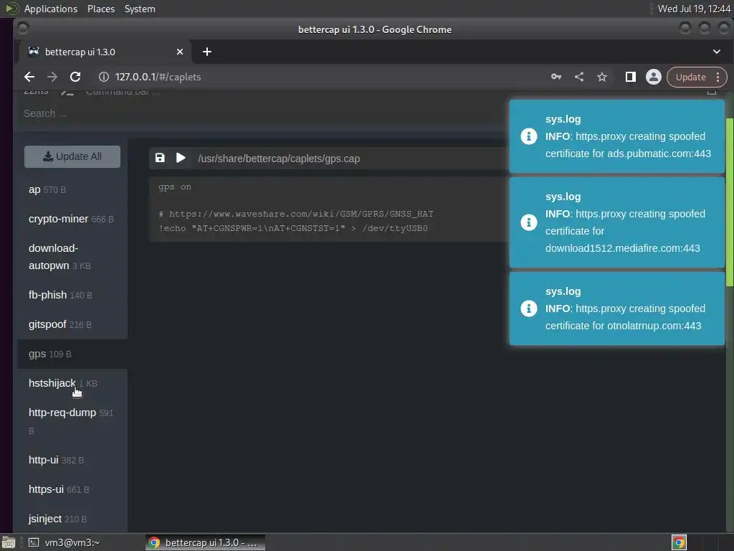Open the System menu
Viewport: 734px width, 551px height.
[x=140, y=9]
